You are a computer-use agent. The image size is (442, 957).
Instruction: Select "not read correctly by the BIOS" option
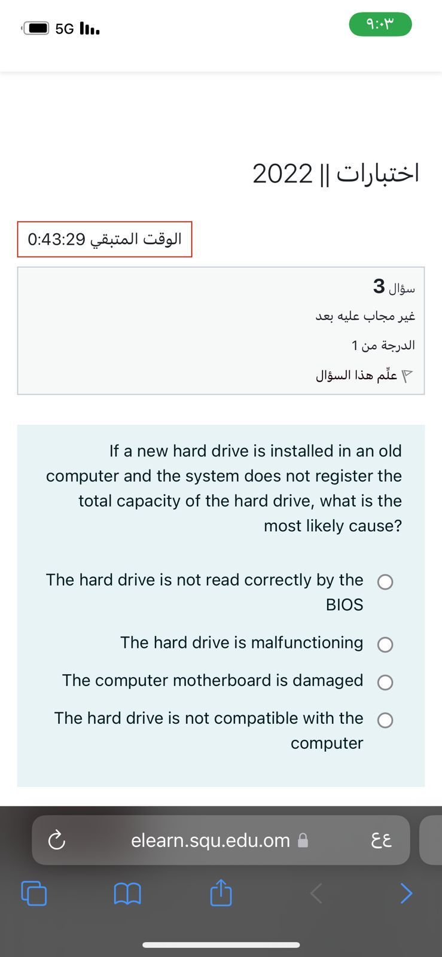[385, 582]
